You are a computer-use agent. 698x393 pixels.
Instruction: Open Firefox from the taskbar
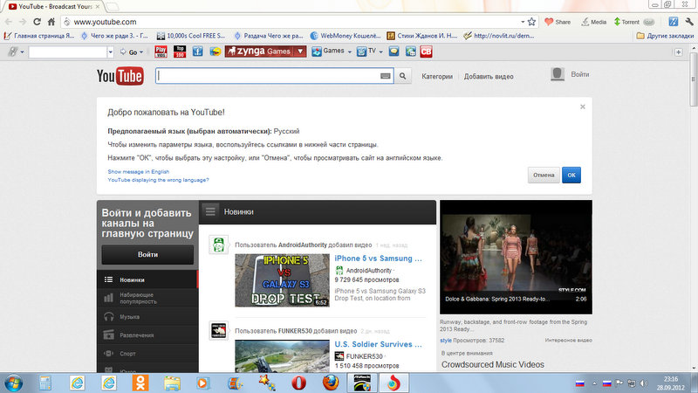tap(331, 383)
